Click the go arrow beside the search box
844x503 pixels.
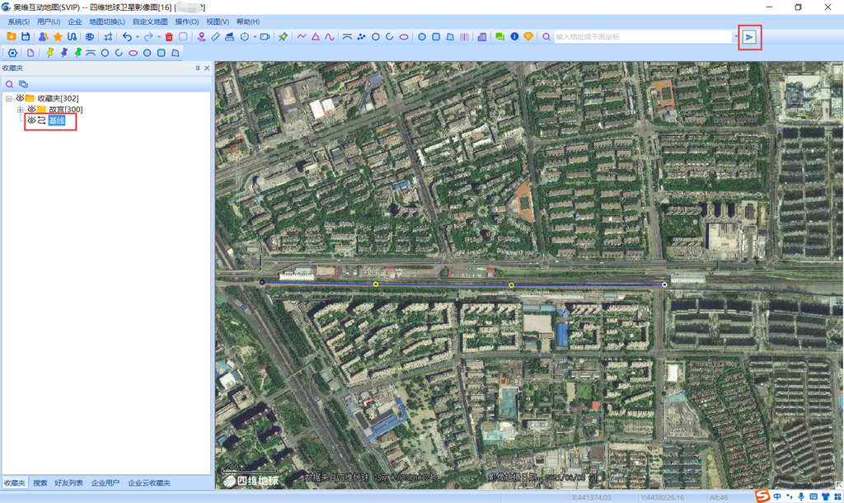point(749,37)
